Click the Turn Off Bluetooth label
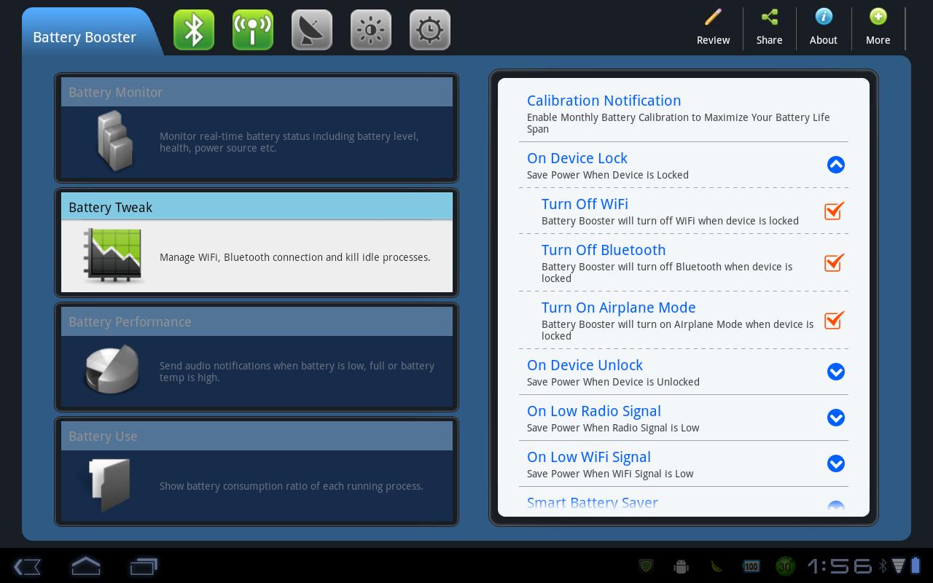933x583 pixels. coord(604,250)
